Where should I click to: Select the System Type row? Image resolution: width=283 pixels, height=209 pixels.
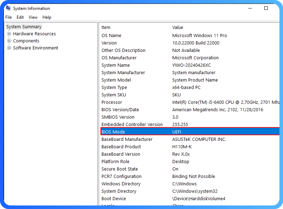[x=190, y=88]
